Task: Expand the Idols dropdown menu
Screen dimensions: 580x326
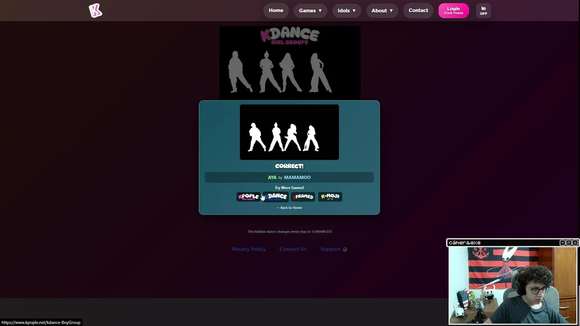Action: (347, 10)
